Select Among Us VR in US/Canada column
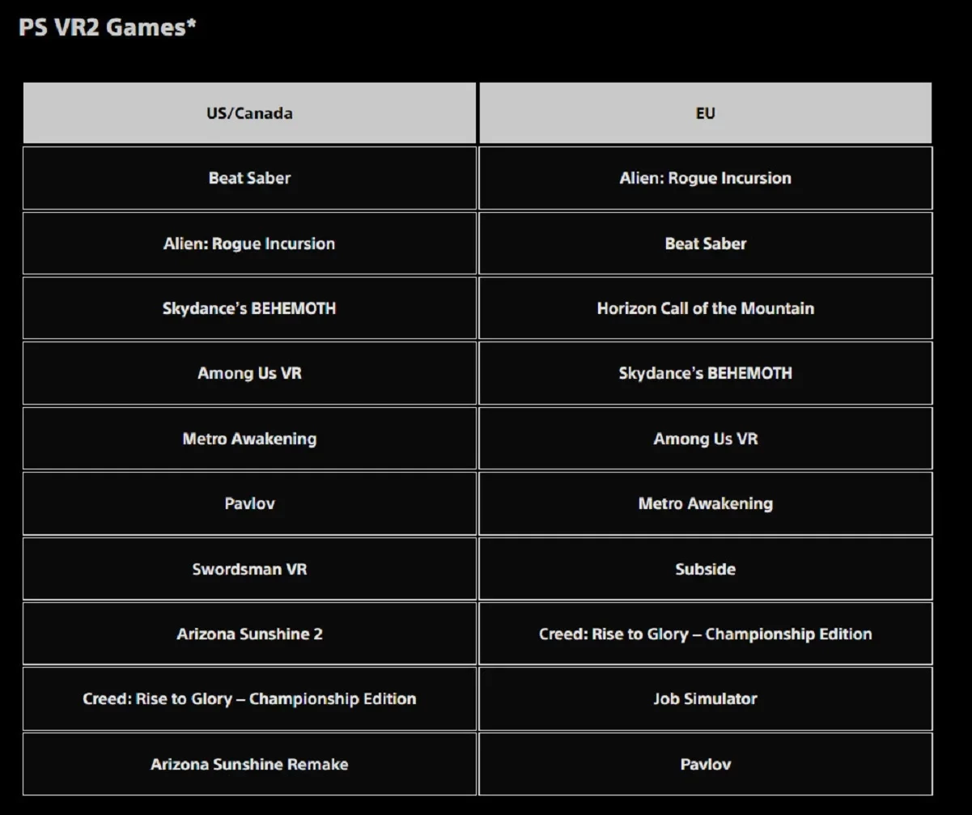 (249, 373)
